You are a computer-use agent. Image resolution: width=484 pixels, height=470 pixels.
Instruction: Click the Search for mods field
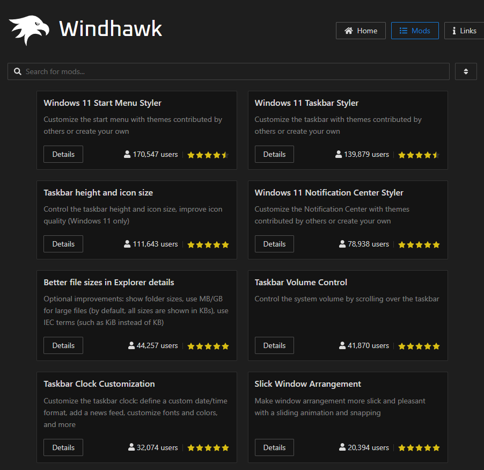click(x=229, y=71)
